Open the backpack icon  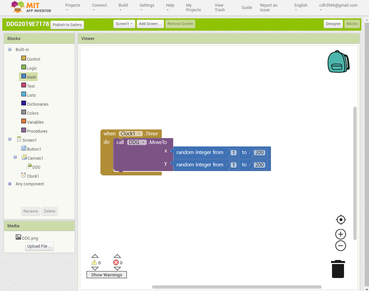tap(339, 62)
